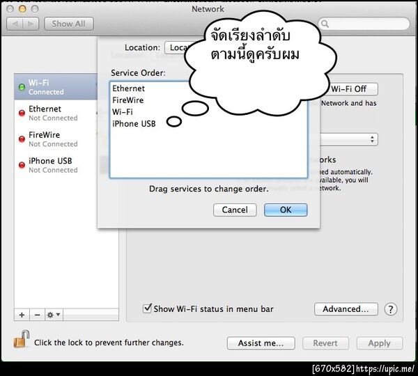Viewport: 418px width, 376px height.
Task: Click the back arrow in the toolbar
Action: coord(15,24)
